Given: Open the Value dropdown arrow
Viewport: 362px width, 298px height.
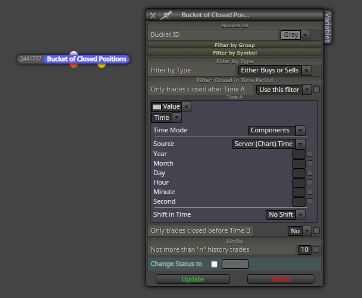Looking at the screenshot, I should pos(186,107).
